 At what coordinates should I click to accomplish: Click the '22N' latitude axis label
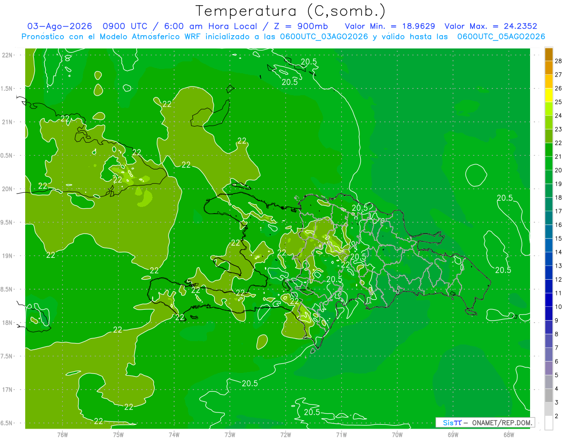pyautogui.click(x=7, y=55)
